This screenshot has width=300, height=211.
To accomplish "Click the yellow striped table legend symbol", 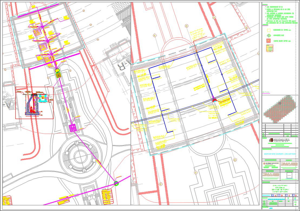I will (x=270, y=48).
